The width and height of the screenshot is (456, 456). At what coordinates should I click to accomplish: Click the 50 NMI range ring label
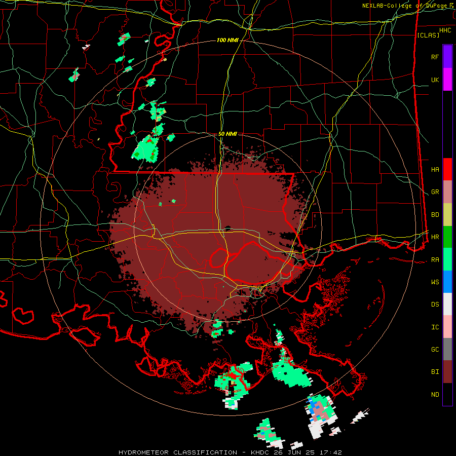pos(227,134)
